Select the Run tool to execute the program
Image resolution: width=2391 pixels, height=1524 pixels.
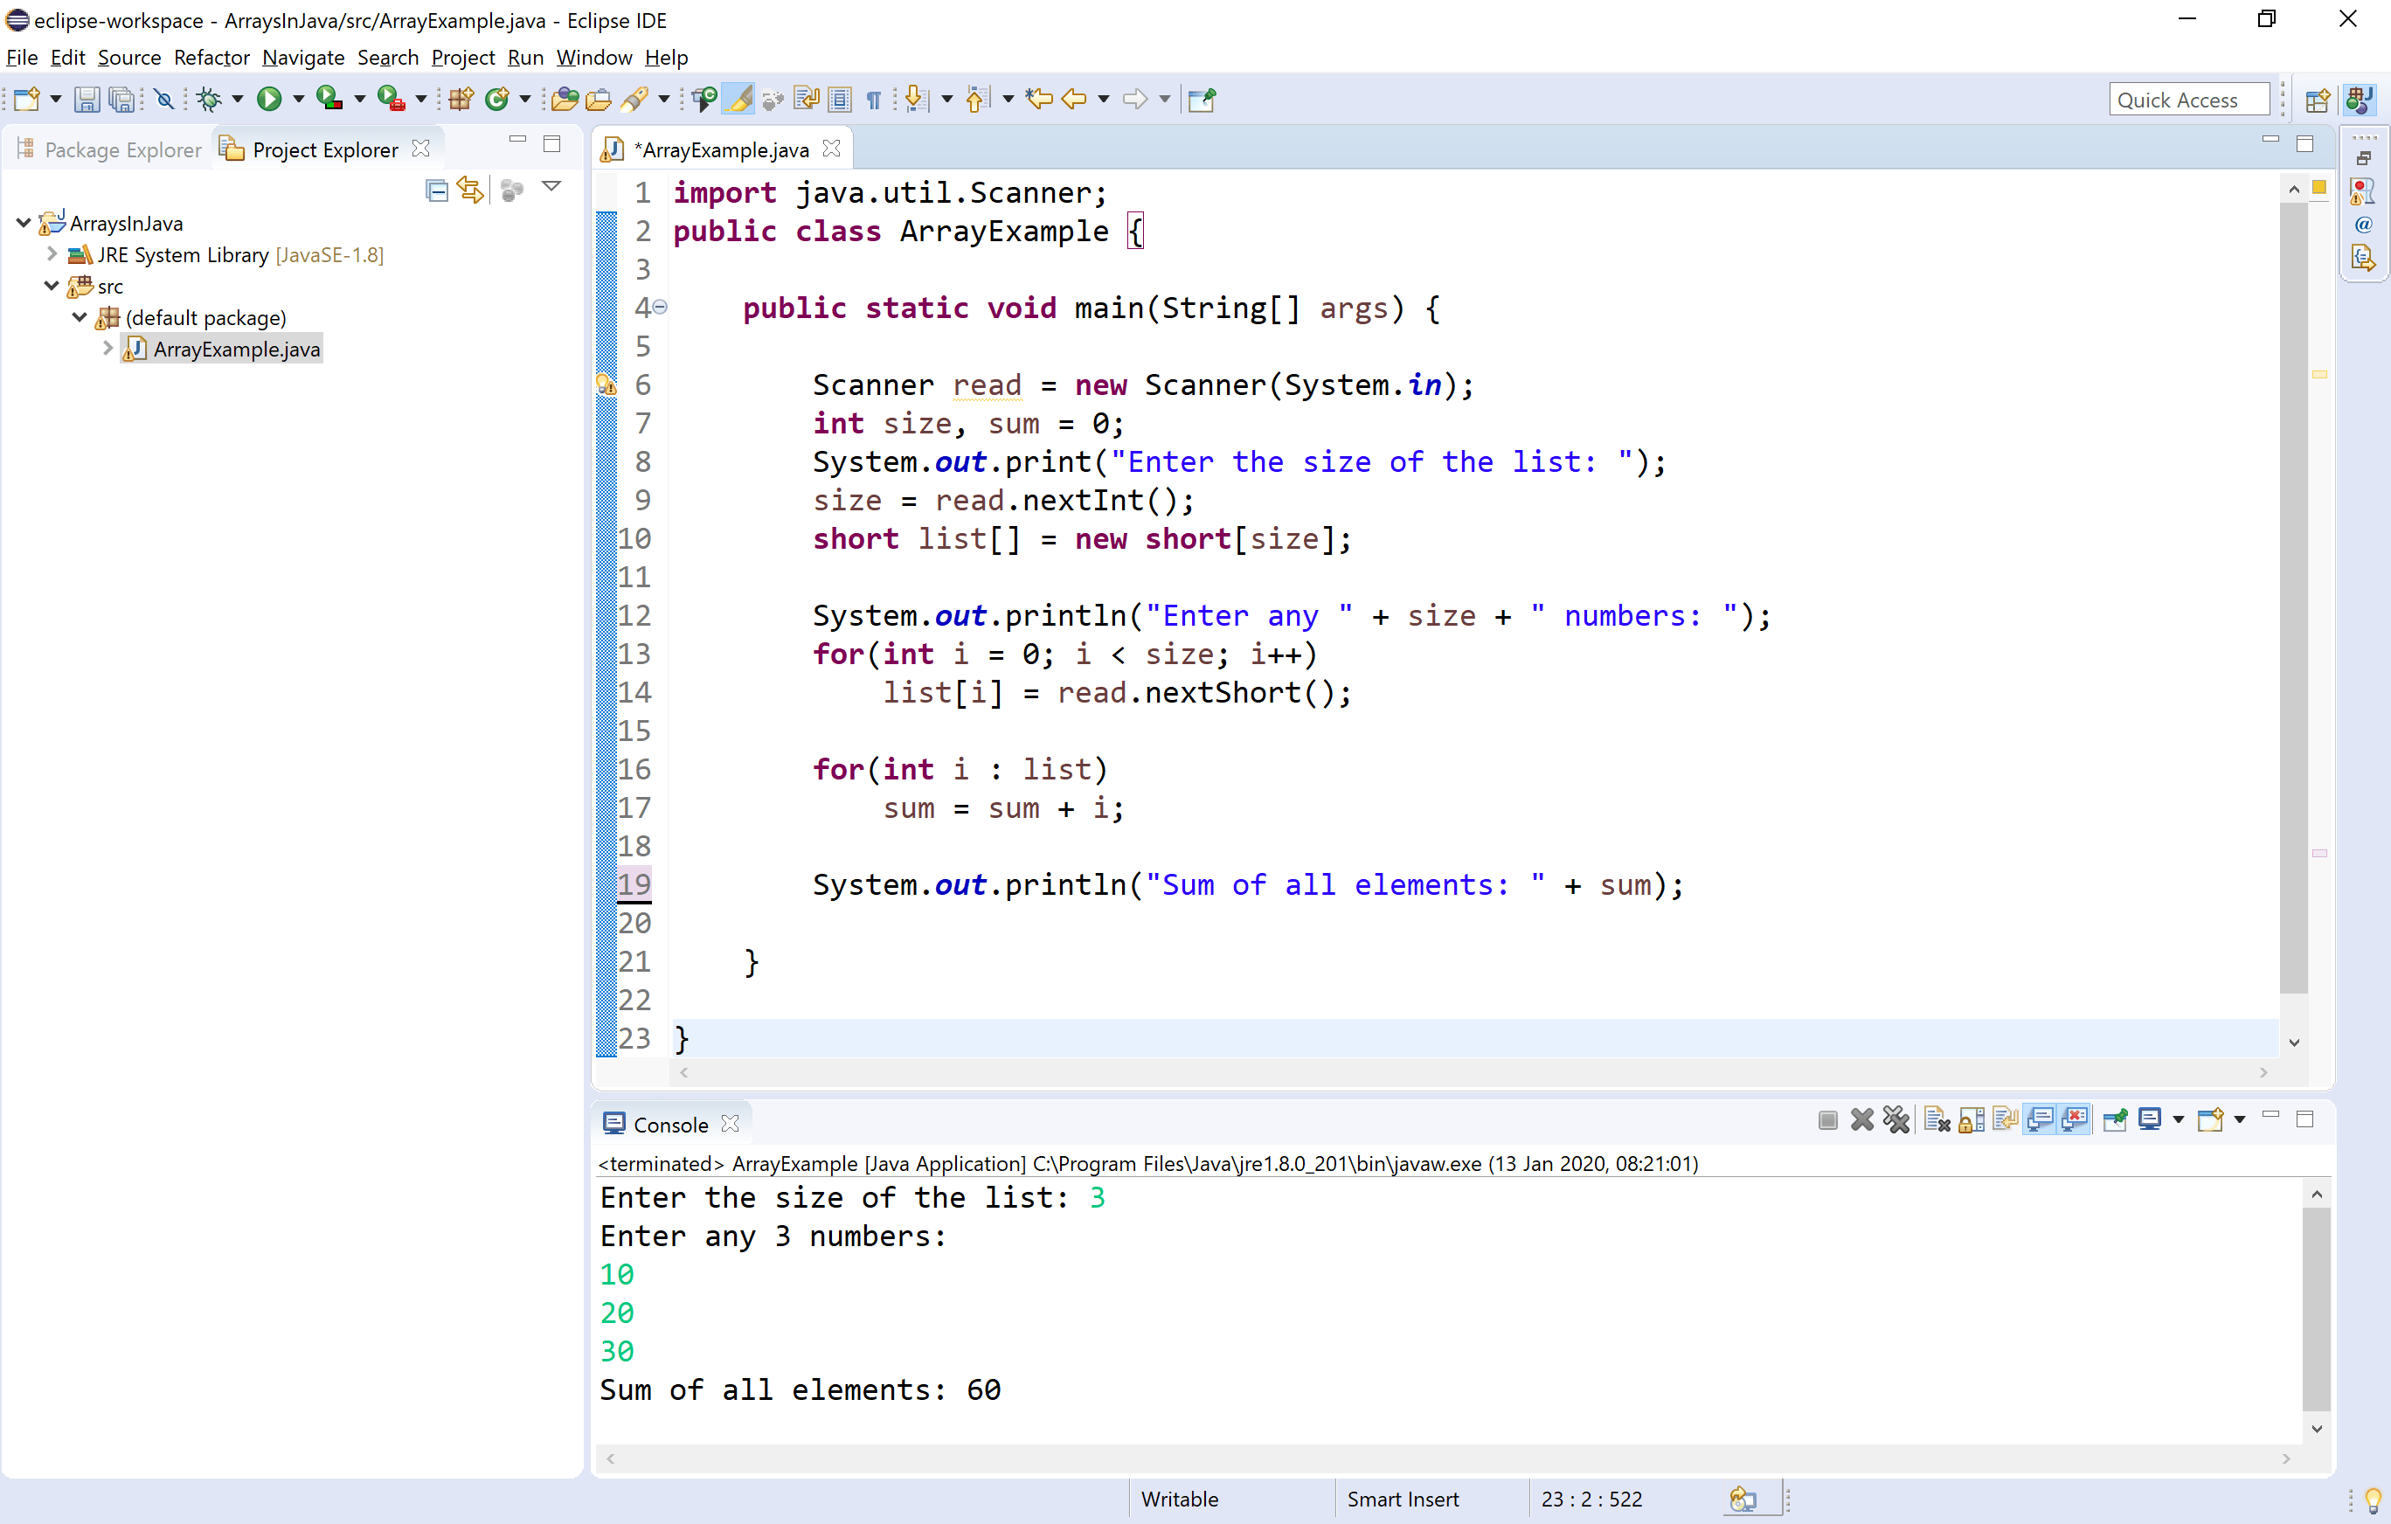click(270, 98)
